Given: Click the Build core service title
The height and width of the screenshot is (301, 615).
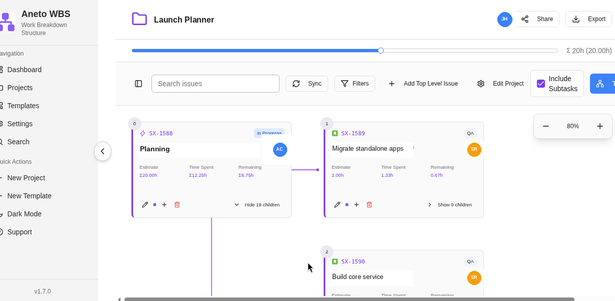Looking at the screenshot, I should (358, 277).
